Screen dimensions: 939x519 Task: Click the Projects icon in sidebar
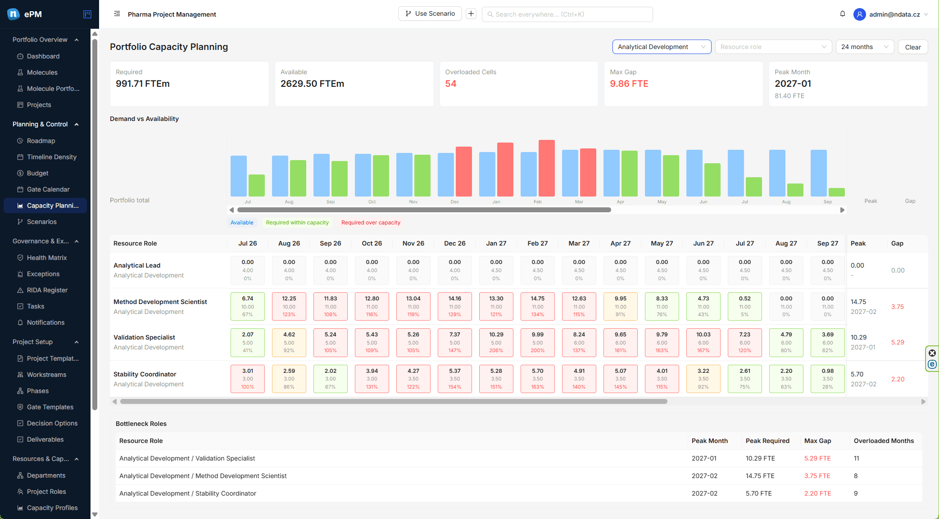[20, 105]
